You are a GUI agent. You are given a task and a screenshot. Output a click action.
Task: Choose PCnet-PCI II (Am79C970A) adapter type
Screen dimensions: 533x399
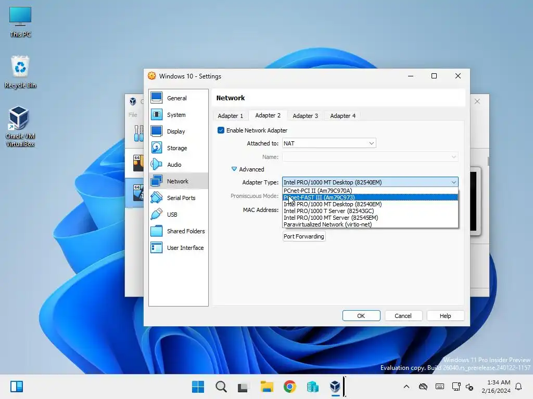pos(370,191)
